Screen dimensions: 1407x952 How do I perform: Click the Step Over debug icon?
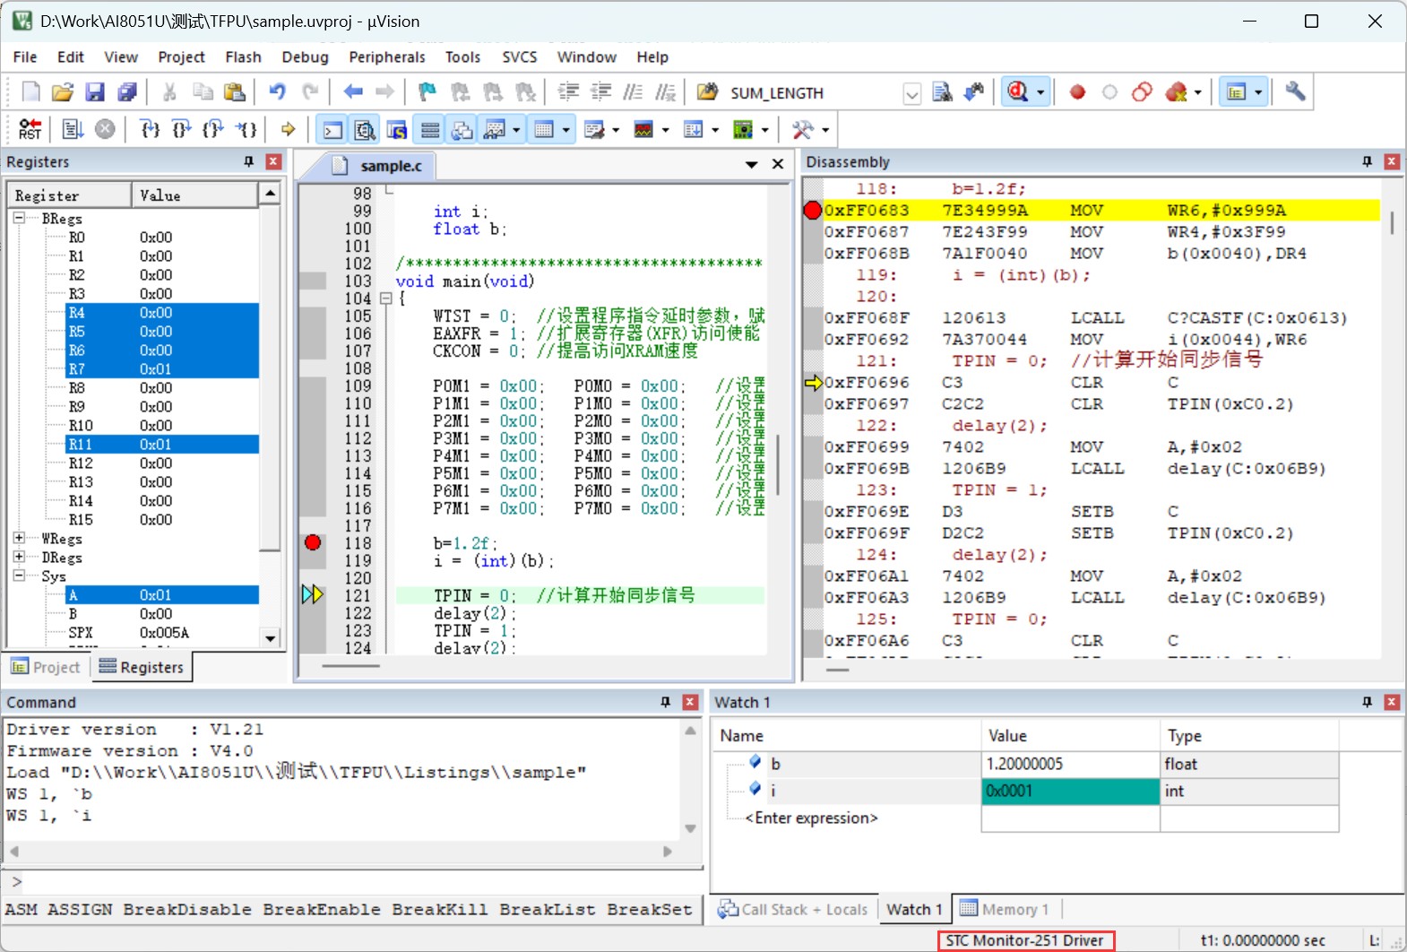coord(182,129)
